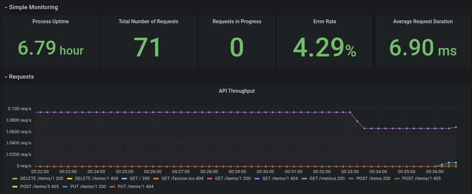472x194 pixels.
Task: Click GET /metrics 200 purple color swatch
Action: tap(304, 178)
